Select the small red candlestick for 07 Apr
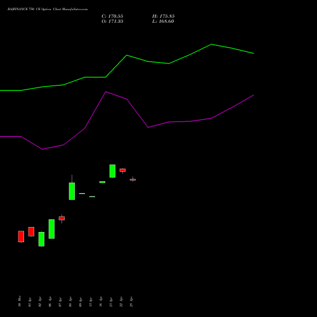 (x=61, y=218)
